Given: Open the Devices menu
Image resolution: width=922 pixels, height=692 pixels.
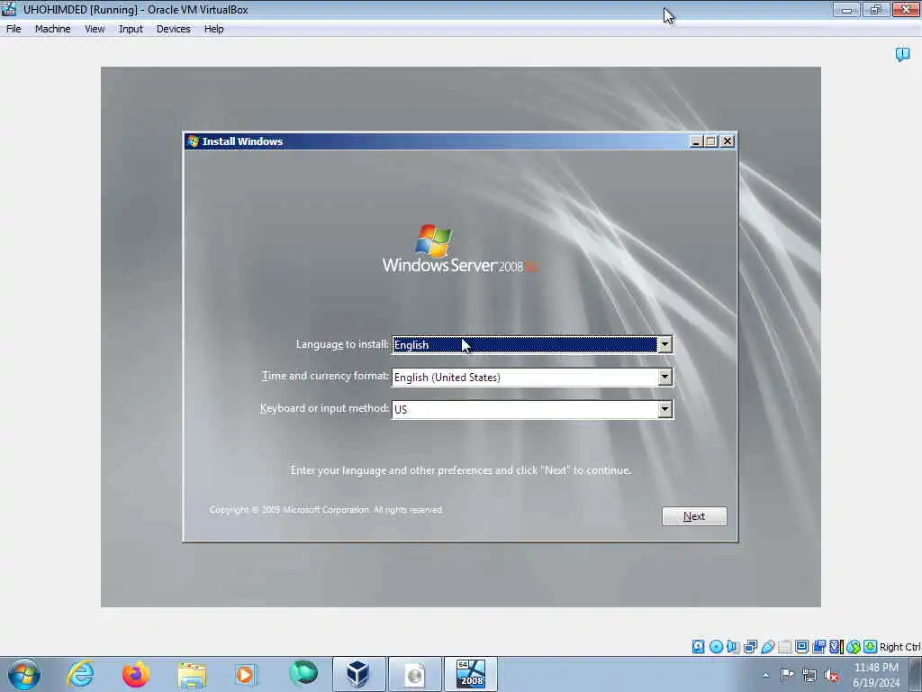Looking at the screenshot, I should click(x=173, y=29).
